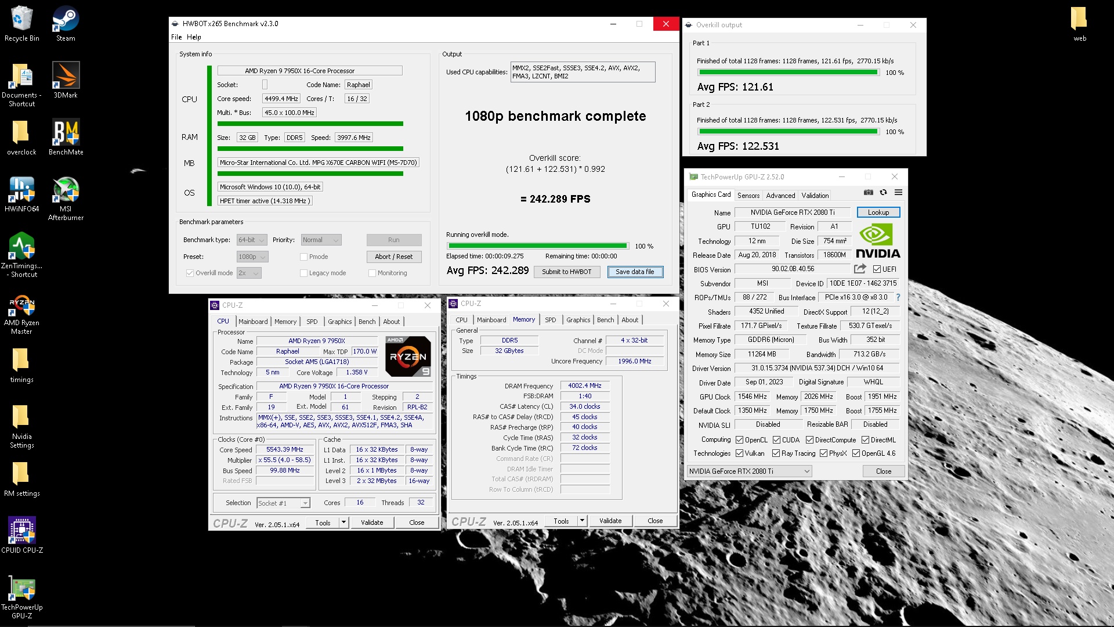Open the Documents Shortcut icon
Image resolution: width=1114 pixels, height=627 pixels.
click(21, 85)
